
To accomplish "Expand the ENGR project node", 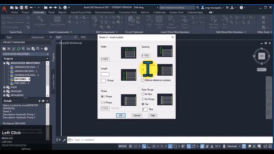I will (4, 87).
